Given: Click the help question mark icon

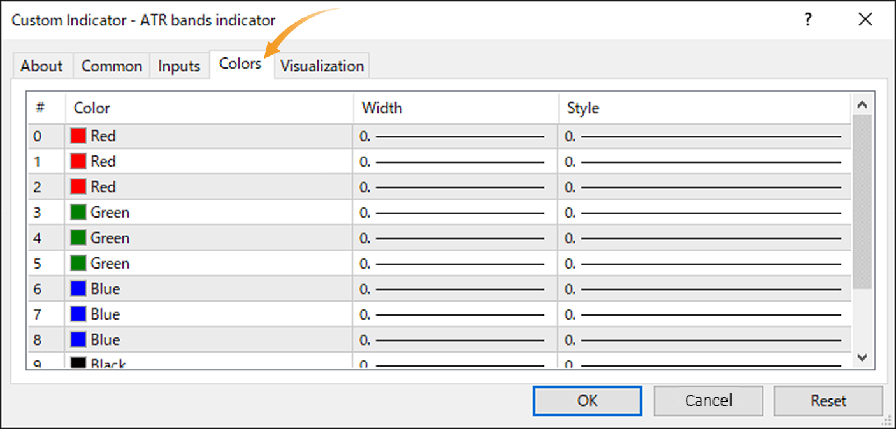Looking at the screenshot, I should pos(808,20).
